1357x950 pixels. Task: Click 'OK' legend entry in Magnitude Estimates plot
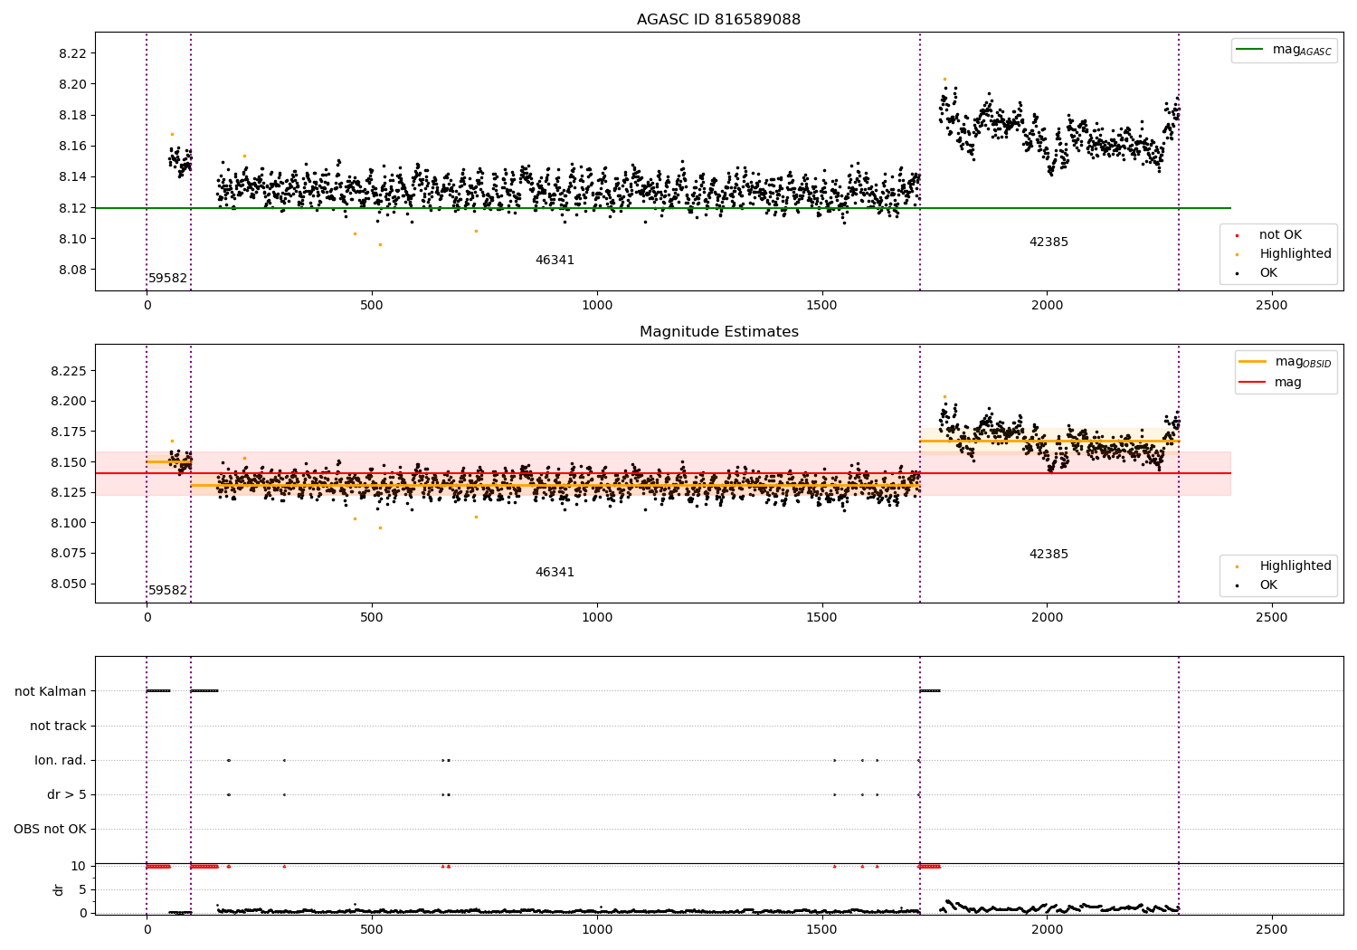(1257, 585)
